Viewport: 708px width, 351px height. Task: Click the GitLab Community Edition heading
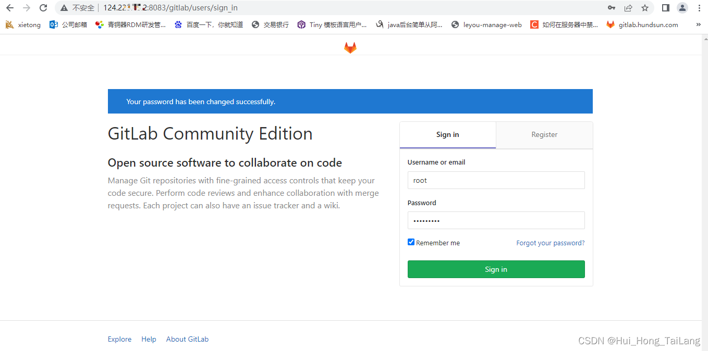point(210,134)
